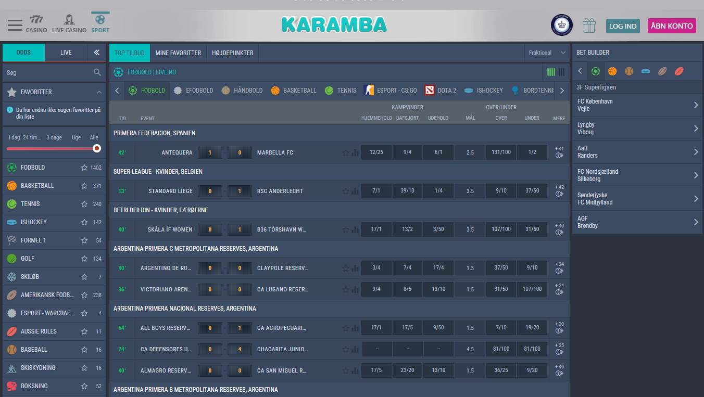Collapse the left sidebar with double arrow

point(96,53)
